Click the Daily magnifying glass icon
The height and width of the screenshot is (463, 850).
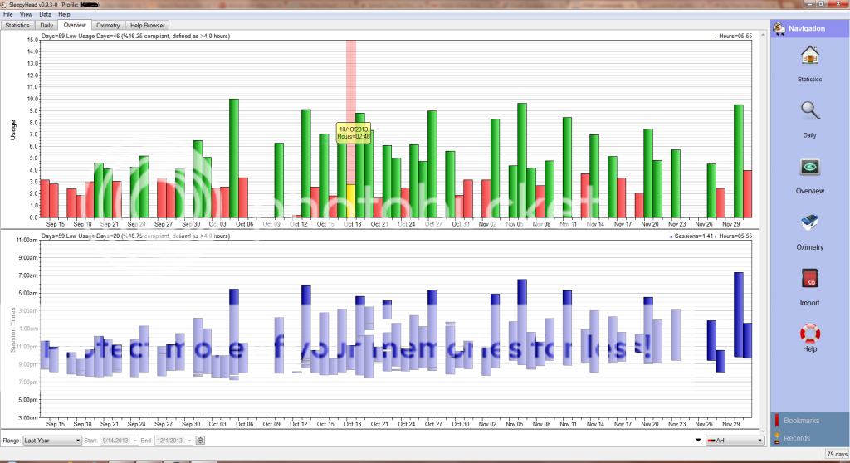(x=809, y=111)
